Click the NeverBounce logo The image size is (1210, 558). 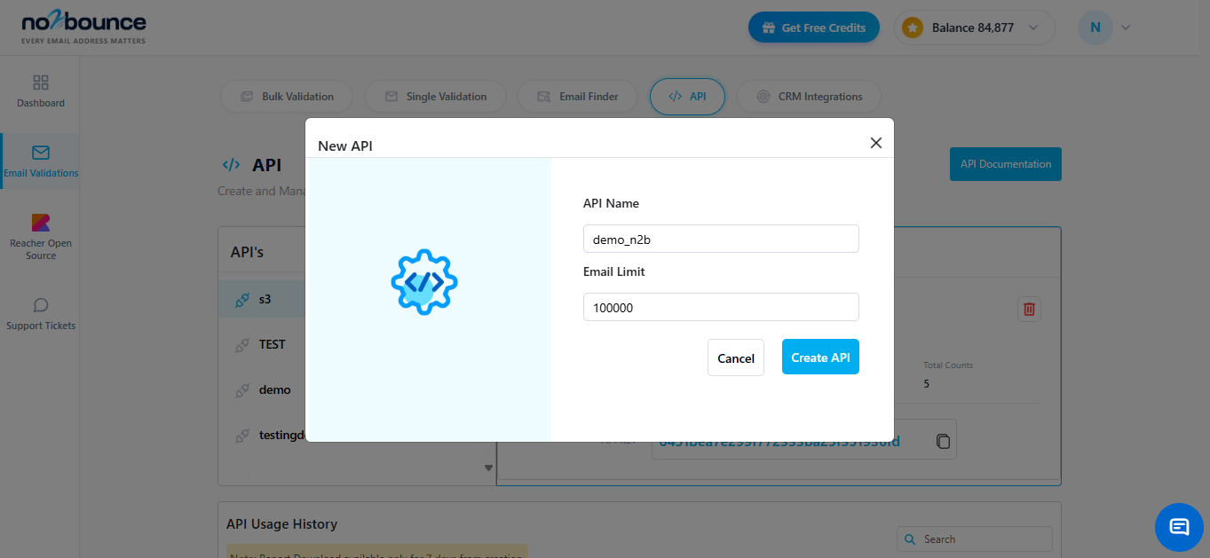83,27
